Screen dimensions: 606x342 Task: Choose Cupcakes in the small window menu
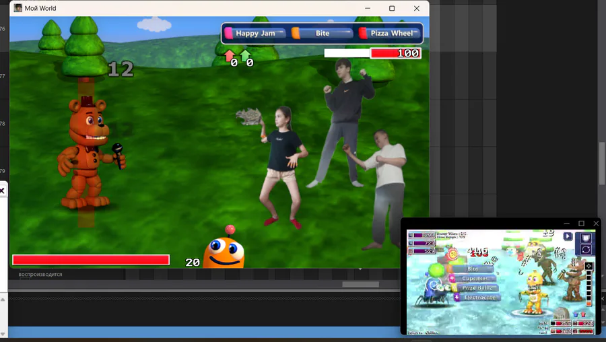pyautogui.click(x=472, y=278)
